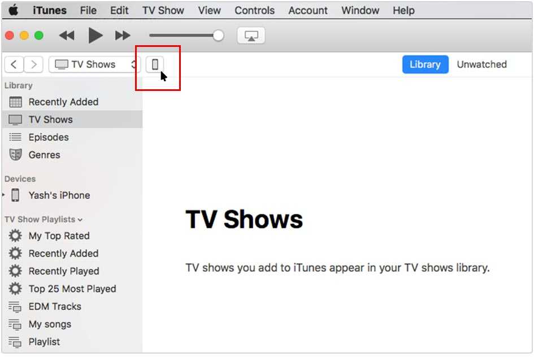Click the red close window button
534x357 pixels.
10,36
